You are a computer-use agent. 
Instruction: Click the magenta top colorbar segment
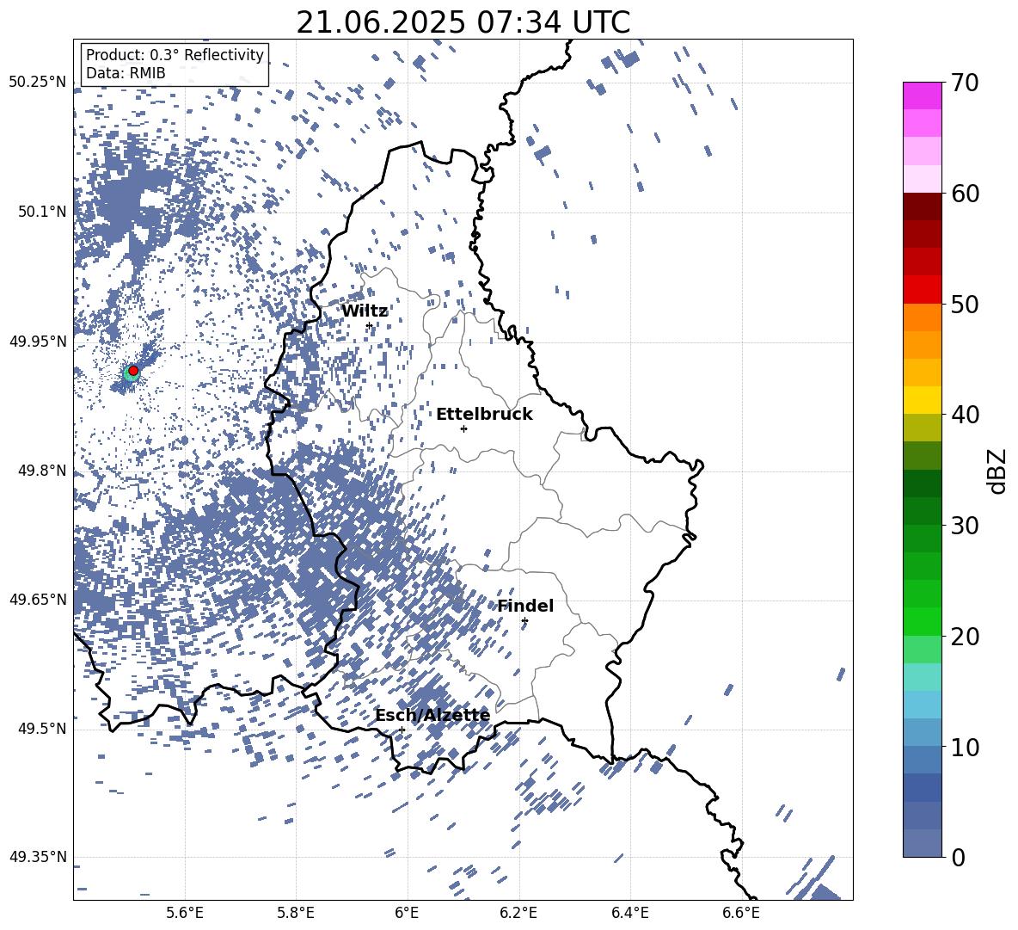pyautogui.click(x=923, y=95)
